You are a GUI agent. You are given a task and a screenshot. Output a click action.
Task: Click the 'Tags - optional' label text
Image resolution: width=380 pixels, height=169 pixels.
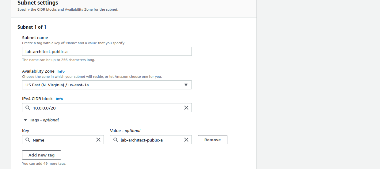coord(44,120)
